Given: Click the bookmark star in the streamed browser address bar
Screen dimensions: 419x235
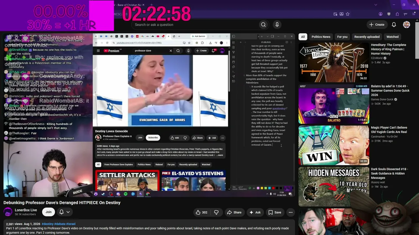Looking at the screenshot, I should [x=189, y=43].
